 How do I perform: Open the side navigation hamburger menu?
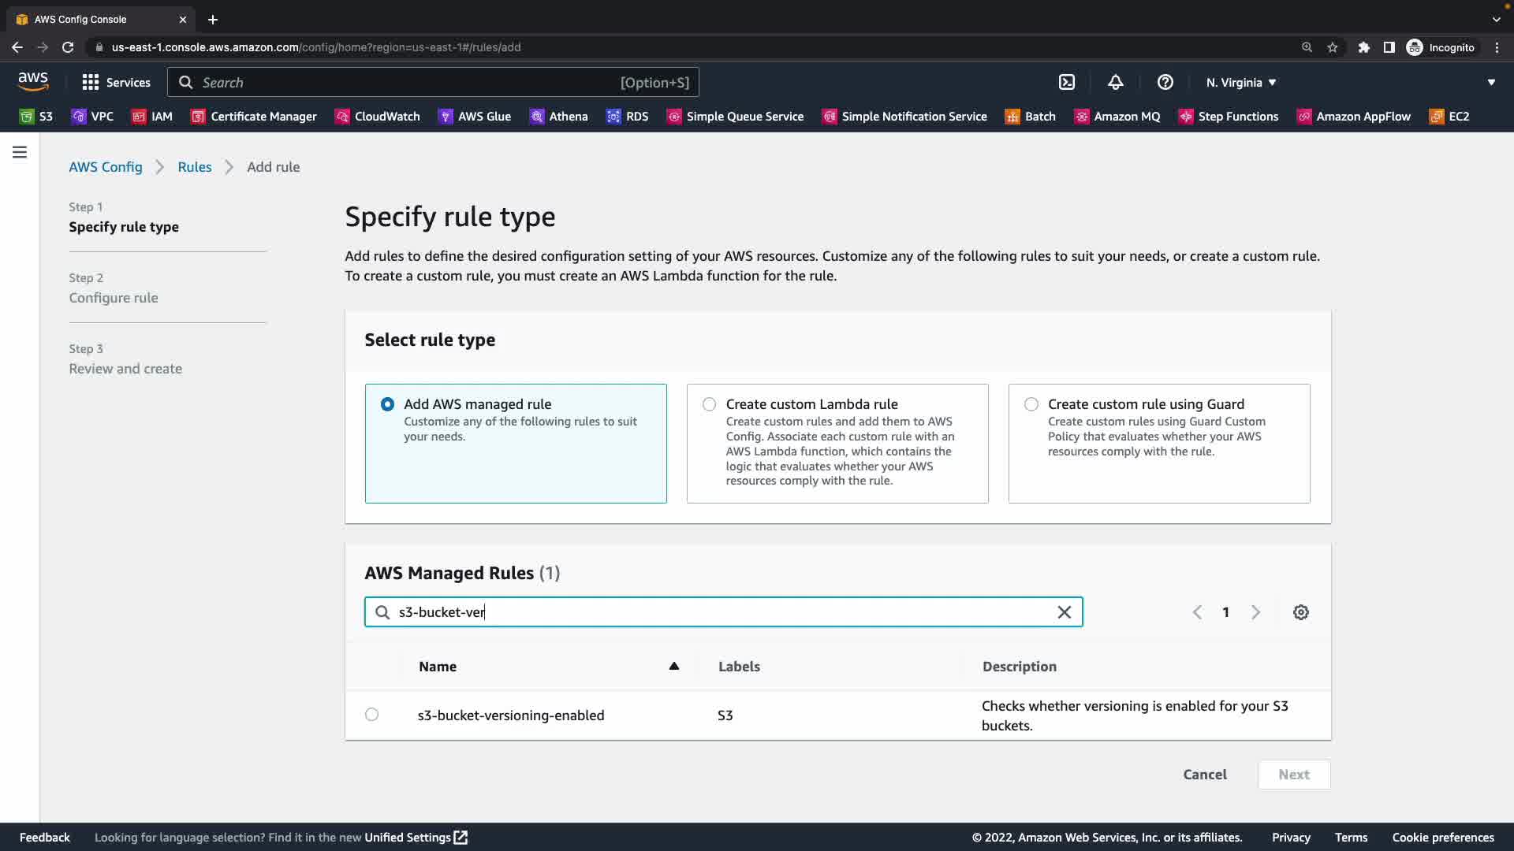[20, 152]
